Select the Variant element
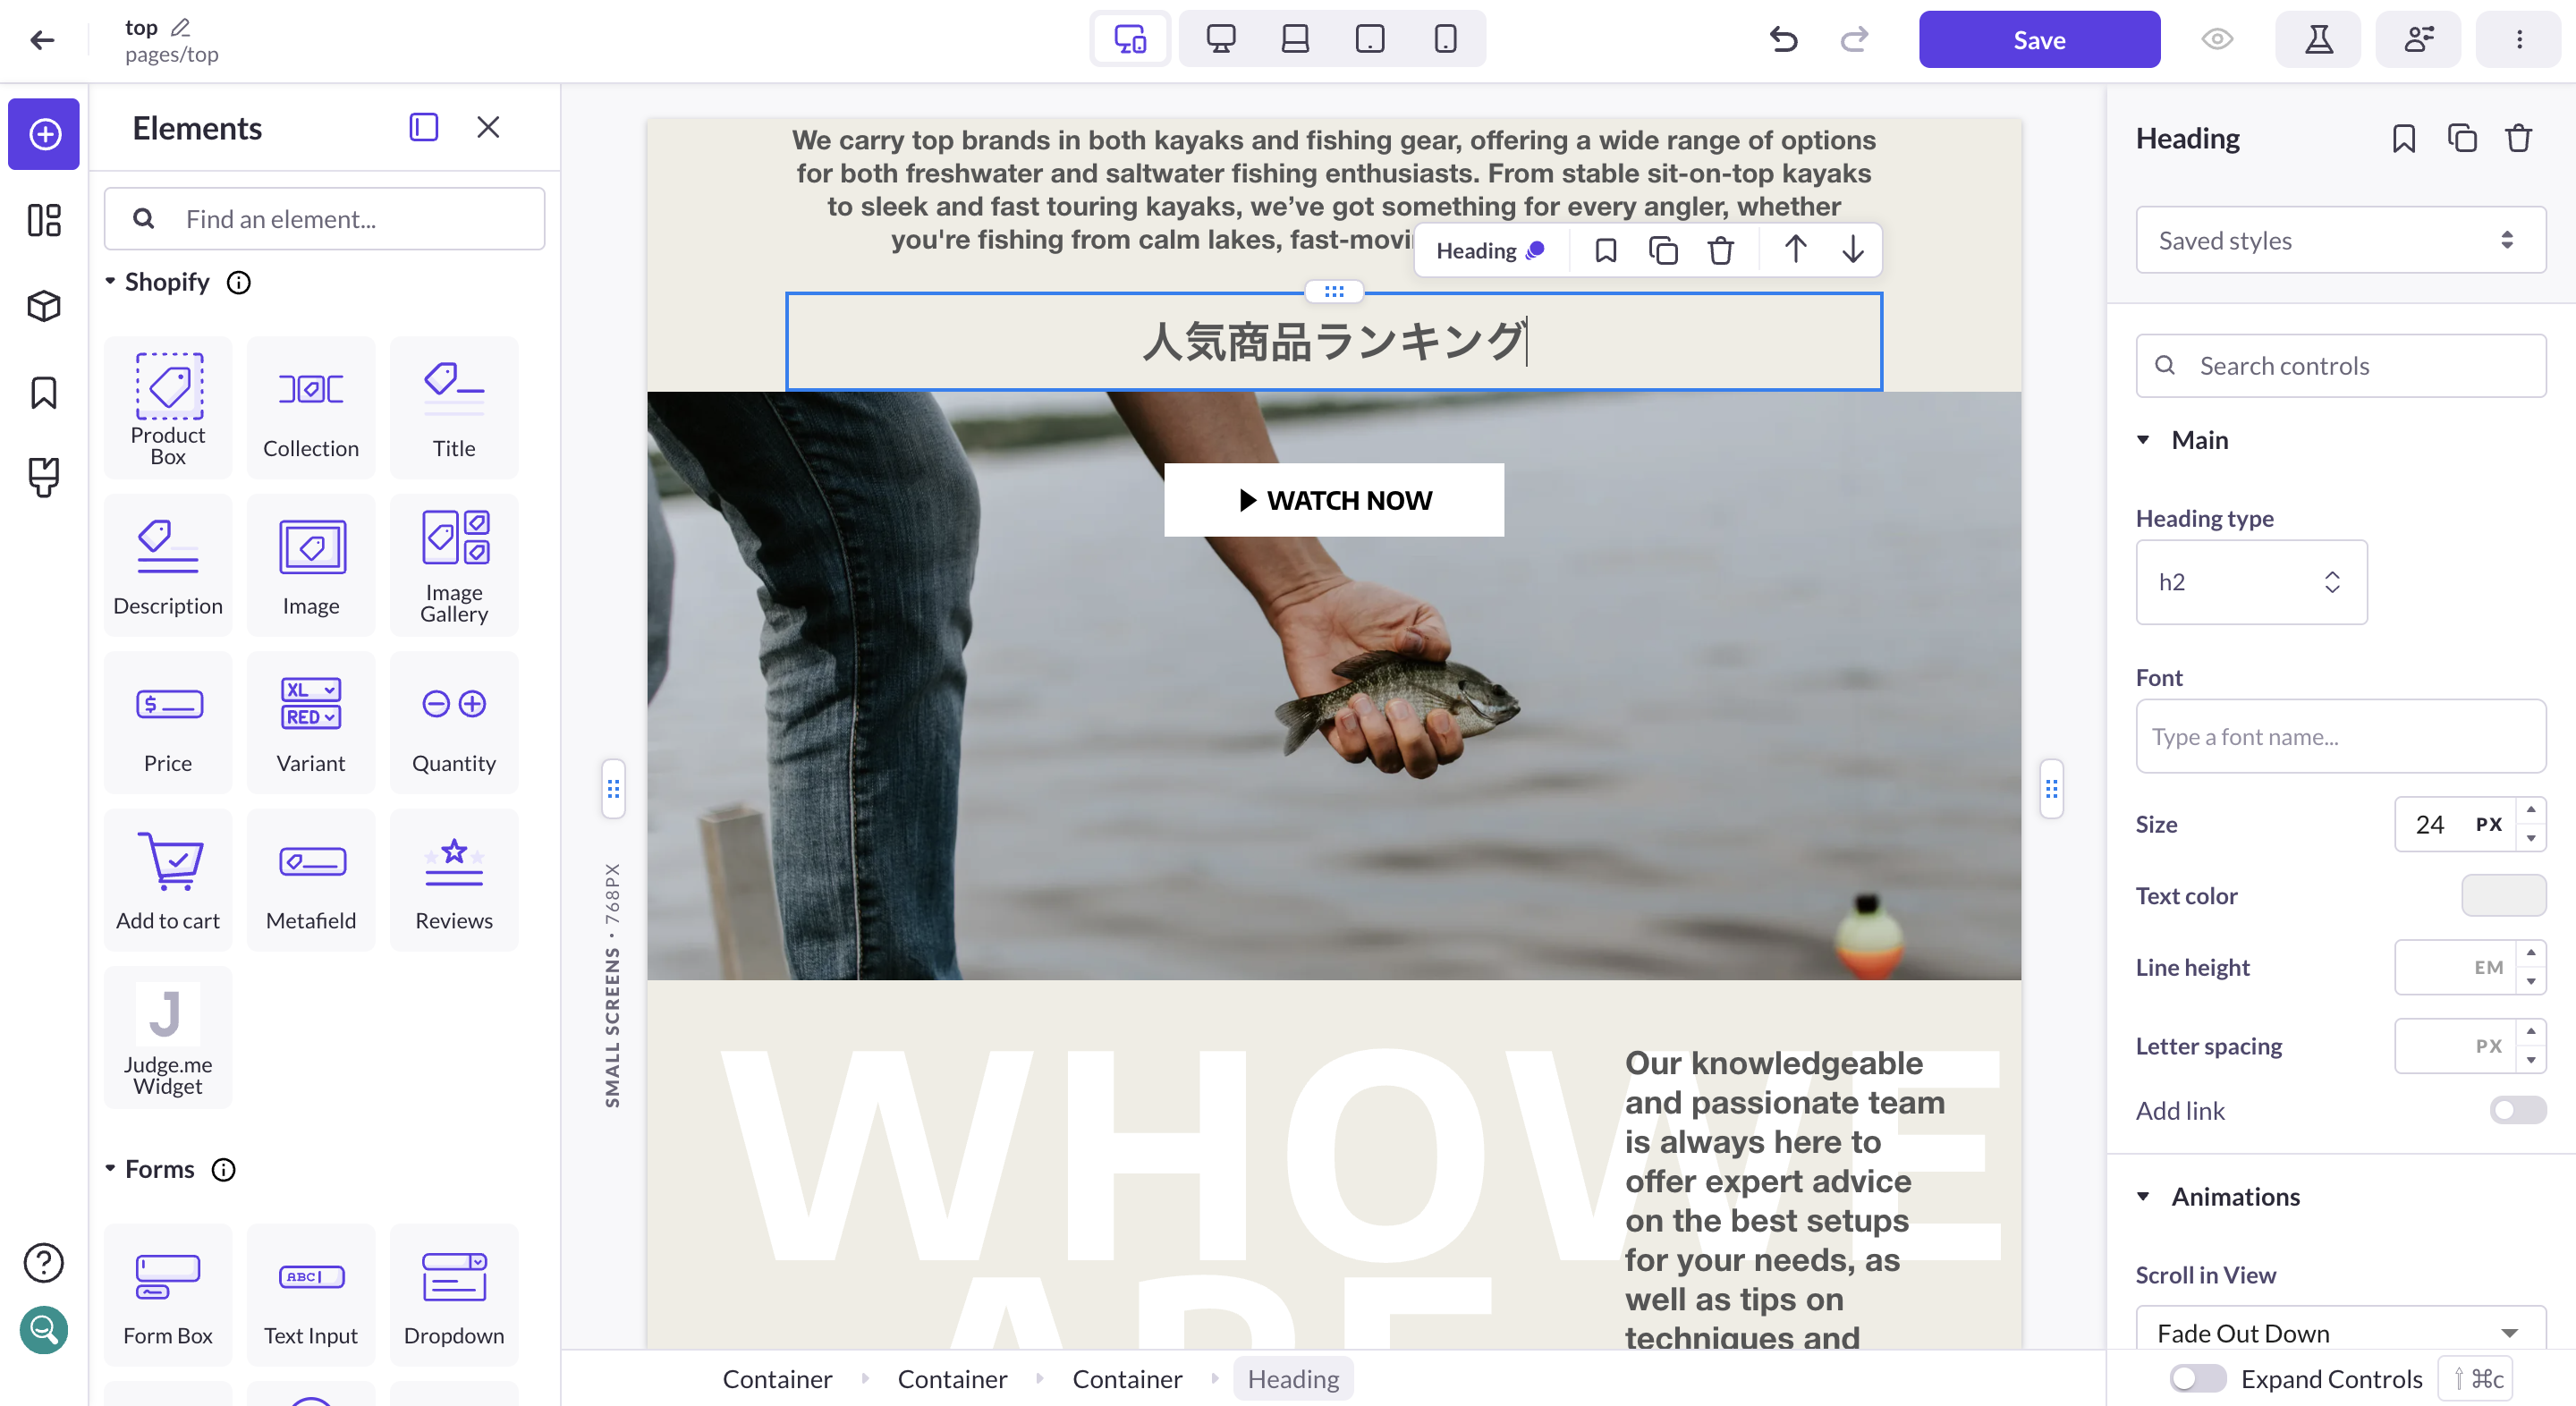 pyautogui.click(x=311, y=722)
